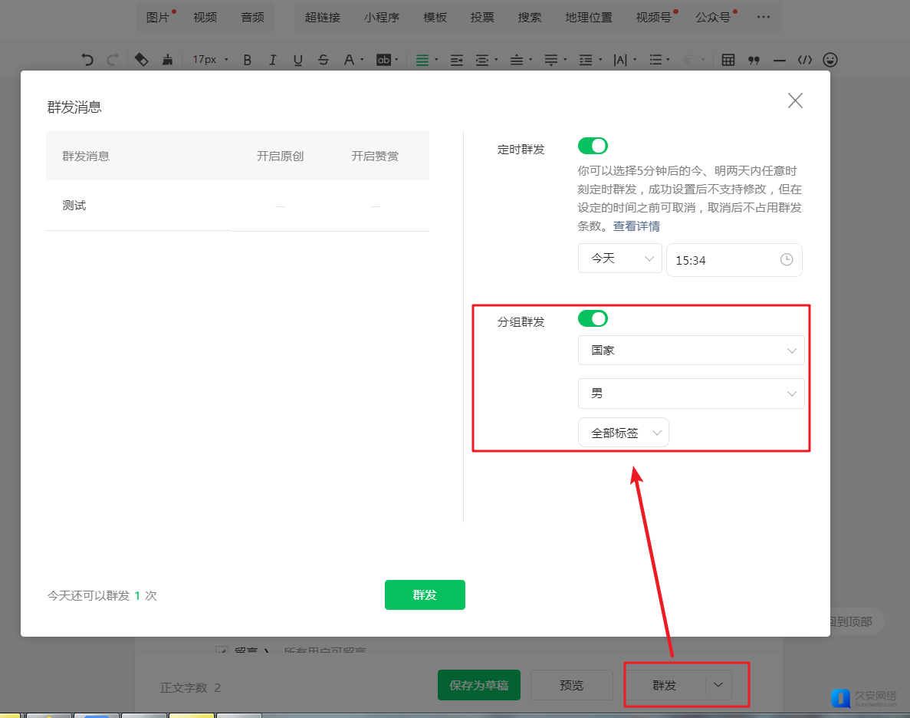The width and height of the screenshot is (910, 718).
Task: Apply strikethrough formatting
Action: coord(324,60)
